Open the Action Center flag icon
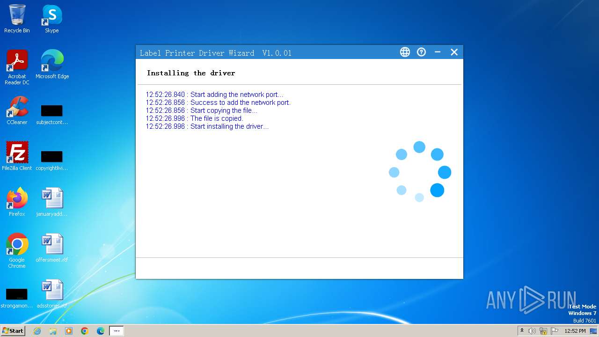The height and width of the screenshot is (337, 599). pos(555,331)
